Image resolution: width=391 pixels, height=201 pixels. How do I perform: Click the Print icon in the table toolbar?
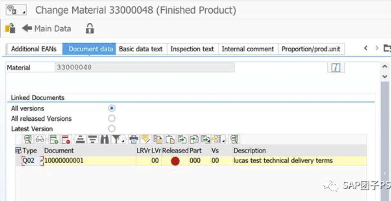point(134,139)
